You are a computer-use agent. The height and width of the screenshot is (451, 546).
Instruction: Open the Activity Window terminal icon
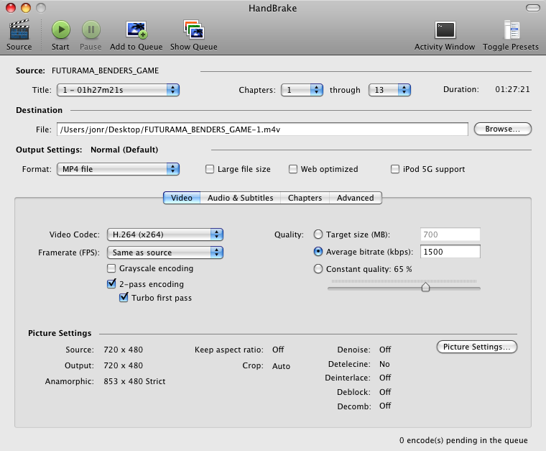(x=445, y=30)
